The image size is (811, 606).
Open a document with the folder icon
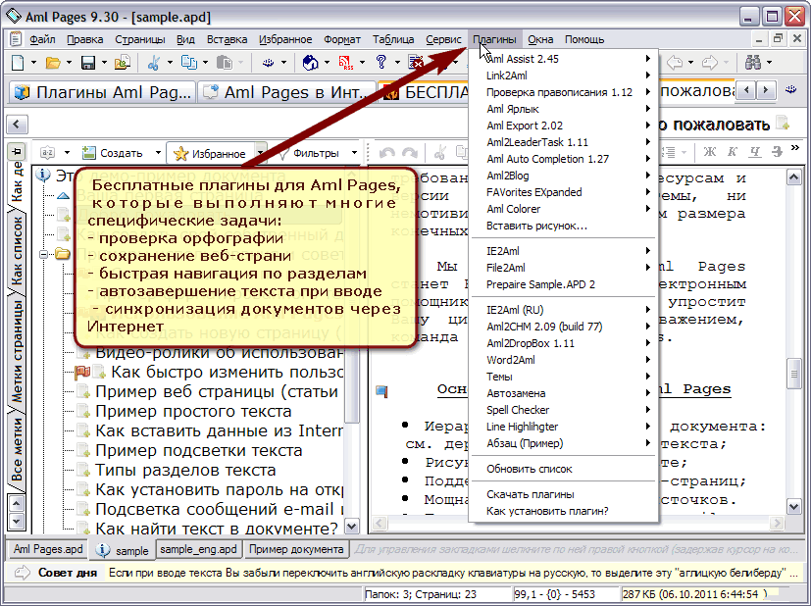pos(53,63)
